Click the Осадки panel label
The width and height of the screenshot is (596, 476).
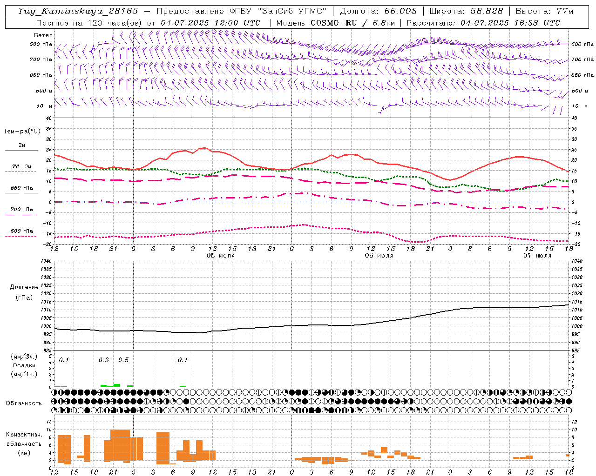click(24, 365)
